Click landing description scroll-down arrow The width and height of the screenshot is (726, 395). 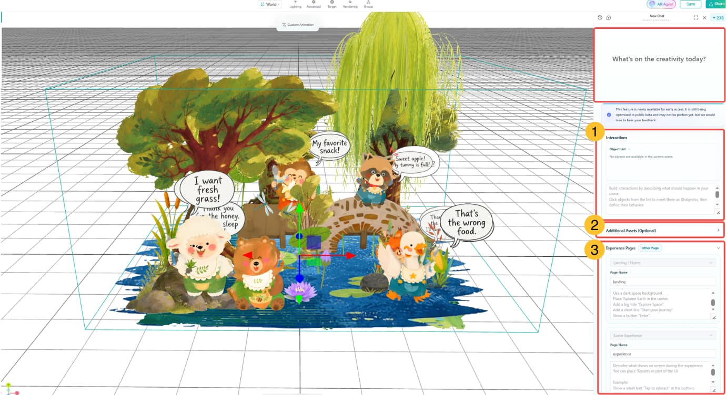click(713, 310)
